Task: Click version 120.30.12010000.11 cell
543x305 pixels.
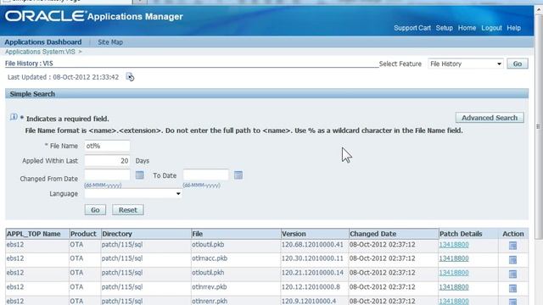Action: (x=312, y=258)
